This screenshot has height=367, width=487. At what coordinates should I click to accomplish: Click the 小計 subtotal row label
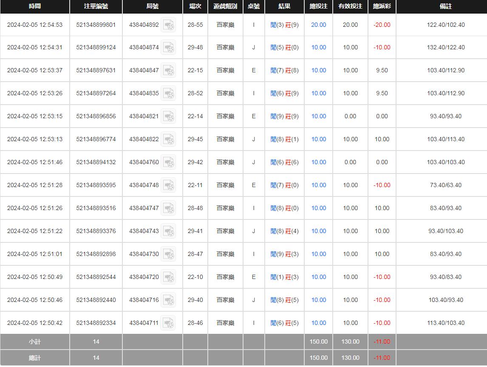click(35, 342)
